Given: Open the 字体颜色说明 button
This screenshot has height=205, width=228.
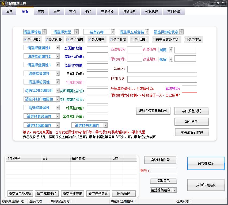Looking at the screenshot, I should tap(192, 111).
